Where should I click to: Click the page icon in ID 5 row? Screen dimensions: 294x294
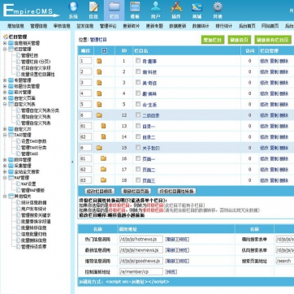click(99, 104)
